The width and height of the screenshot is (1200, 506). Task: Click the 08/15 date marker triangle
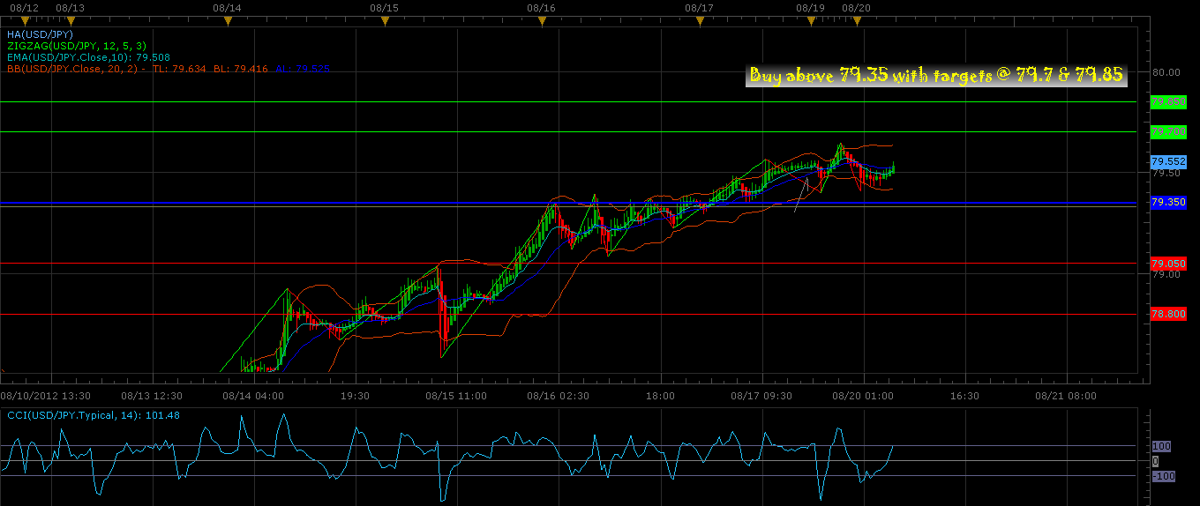click(x=385, y=20)
